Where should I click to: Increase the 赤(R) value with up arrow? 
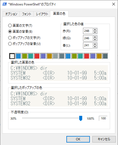95,30
